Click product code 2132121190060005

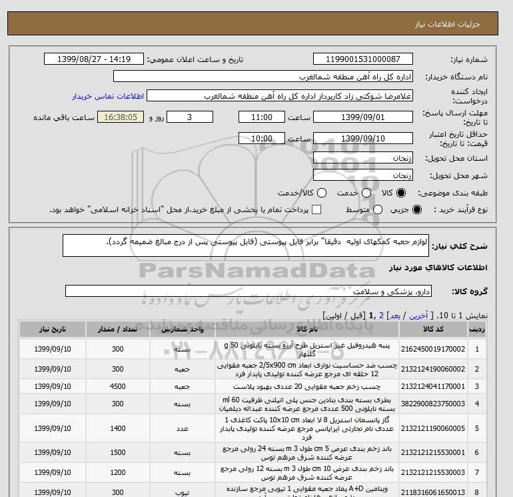coord(433,428)
